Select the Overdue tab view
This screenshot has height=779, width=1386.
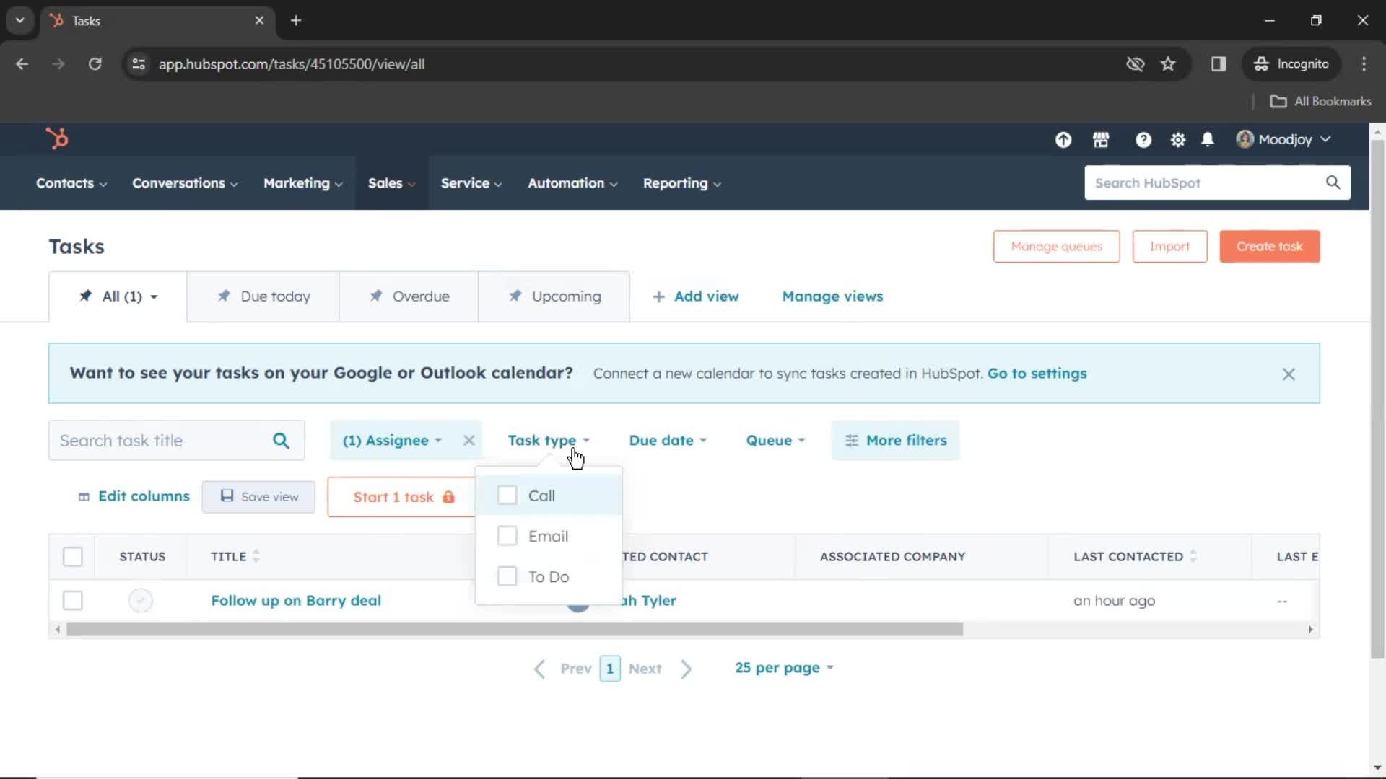[421, 296]
